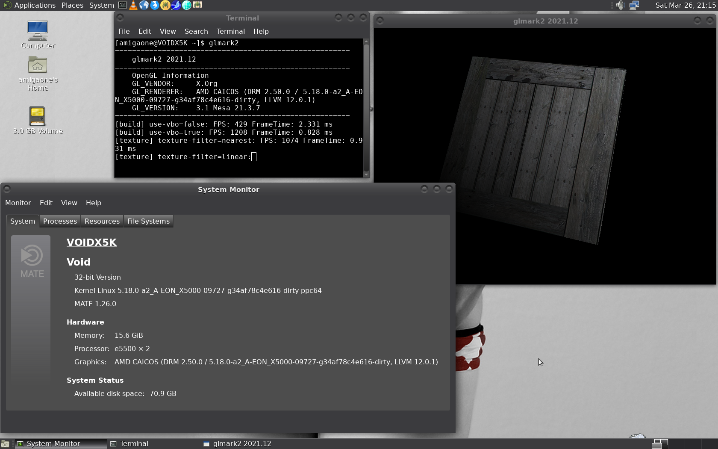Click the Terminal vertical scrollbar
718x449 pixels.
(x=366, y=107)
